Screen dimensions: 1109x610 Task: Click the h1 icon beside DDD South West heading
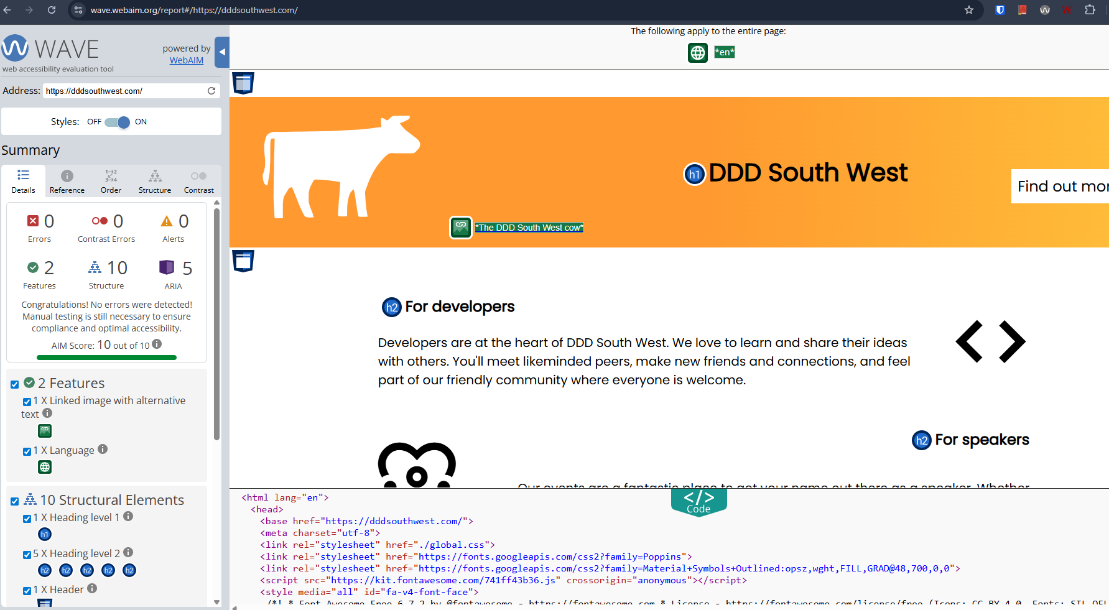point(694,174)
